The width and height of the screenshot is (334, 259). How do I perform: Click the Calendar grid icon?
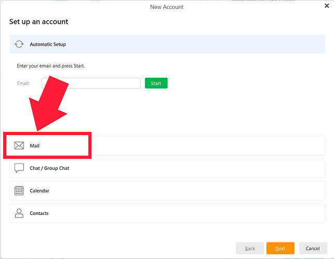click(x=19, y=191)
